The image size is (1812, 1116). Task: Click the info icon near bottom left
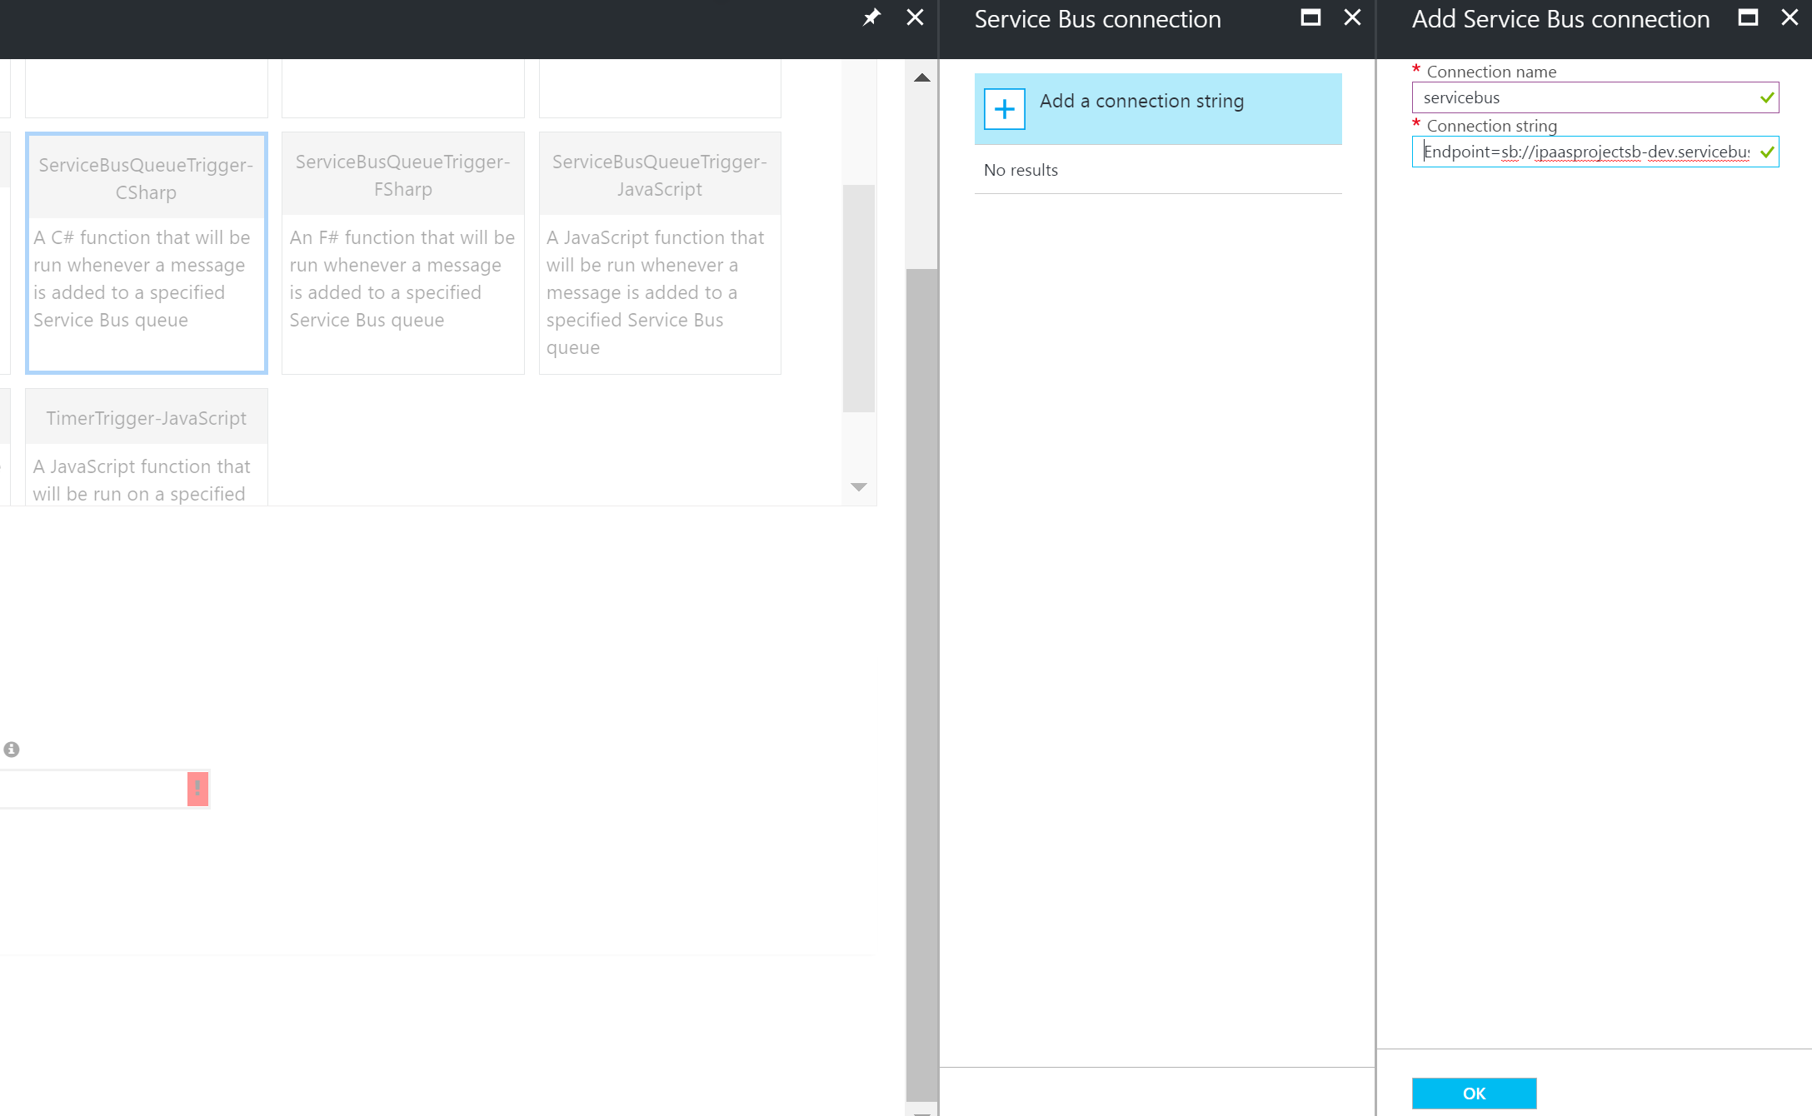click(x=12, y=750)
